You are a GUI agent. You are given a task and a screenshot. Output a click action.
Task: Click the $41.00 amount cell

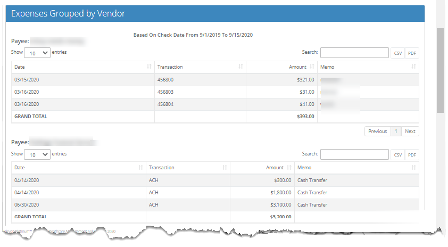coord(281,104)
